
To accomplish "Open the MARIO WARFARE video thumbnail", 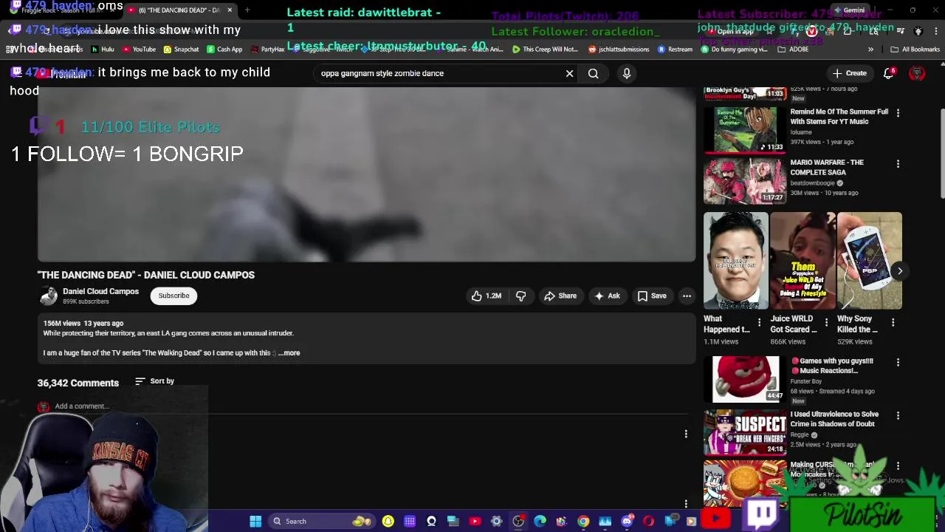I will [x=744, y=181].
